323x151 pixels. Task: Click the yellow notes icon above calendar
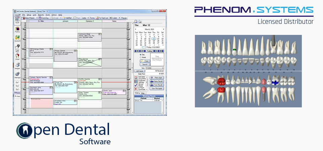[x=136, y=21]
